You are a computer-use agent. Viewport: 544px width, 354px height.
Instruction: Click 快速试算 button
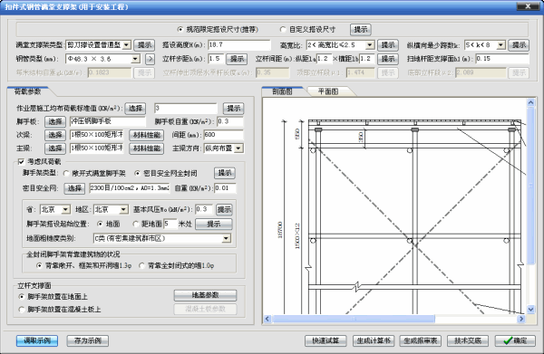325,340
